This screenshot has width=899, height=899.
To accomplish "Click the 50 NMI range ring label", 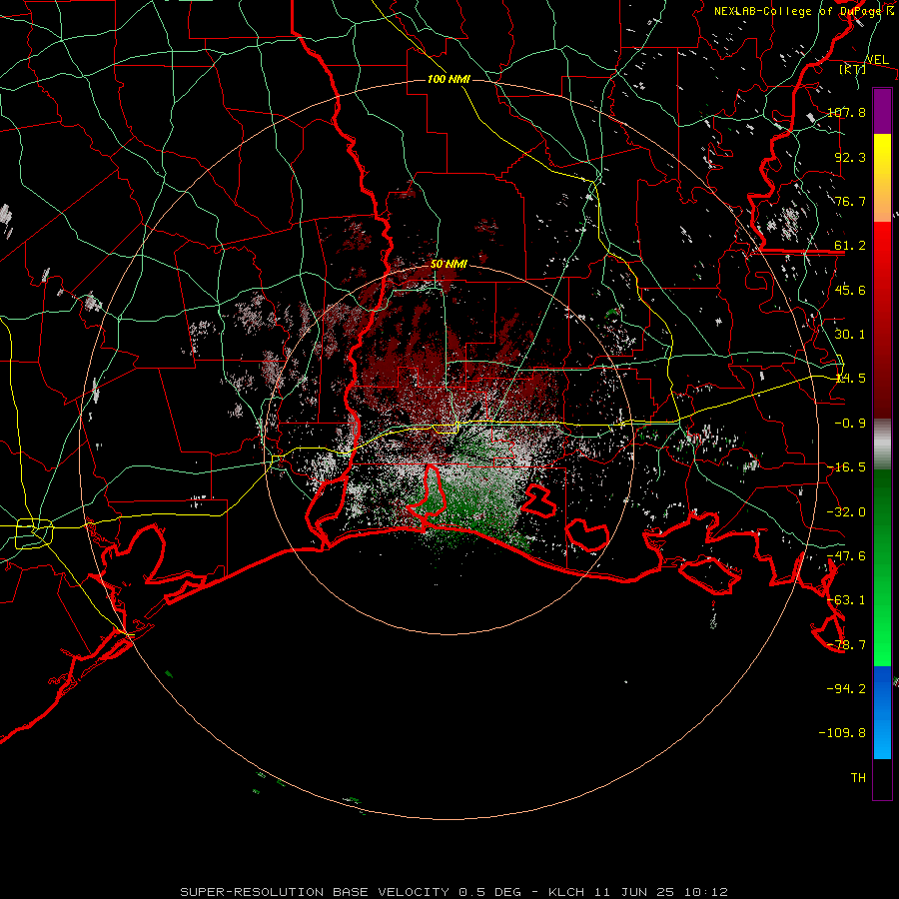I will click(449, 264).
